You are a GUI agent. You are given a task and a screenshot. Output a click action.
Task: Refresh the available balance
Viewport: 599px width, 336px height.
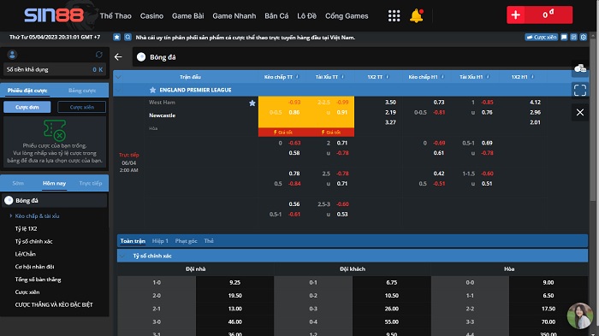tap(99, 55)
